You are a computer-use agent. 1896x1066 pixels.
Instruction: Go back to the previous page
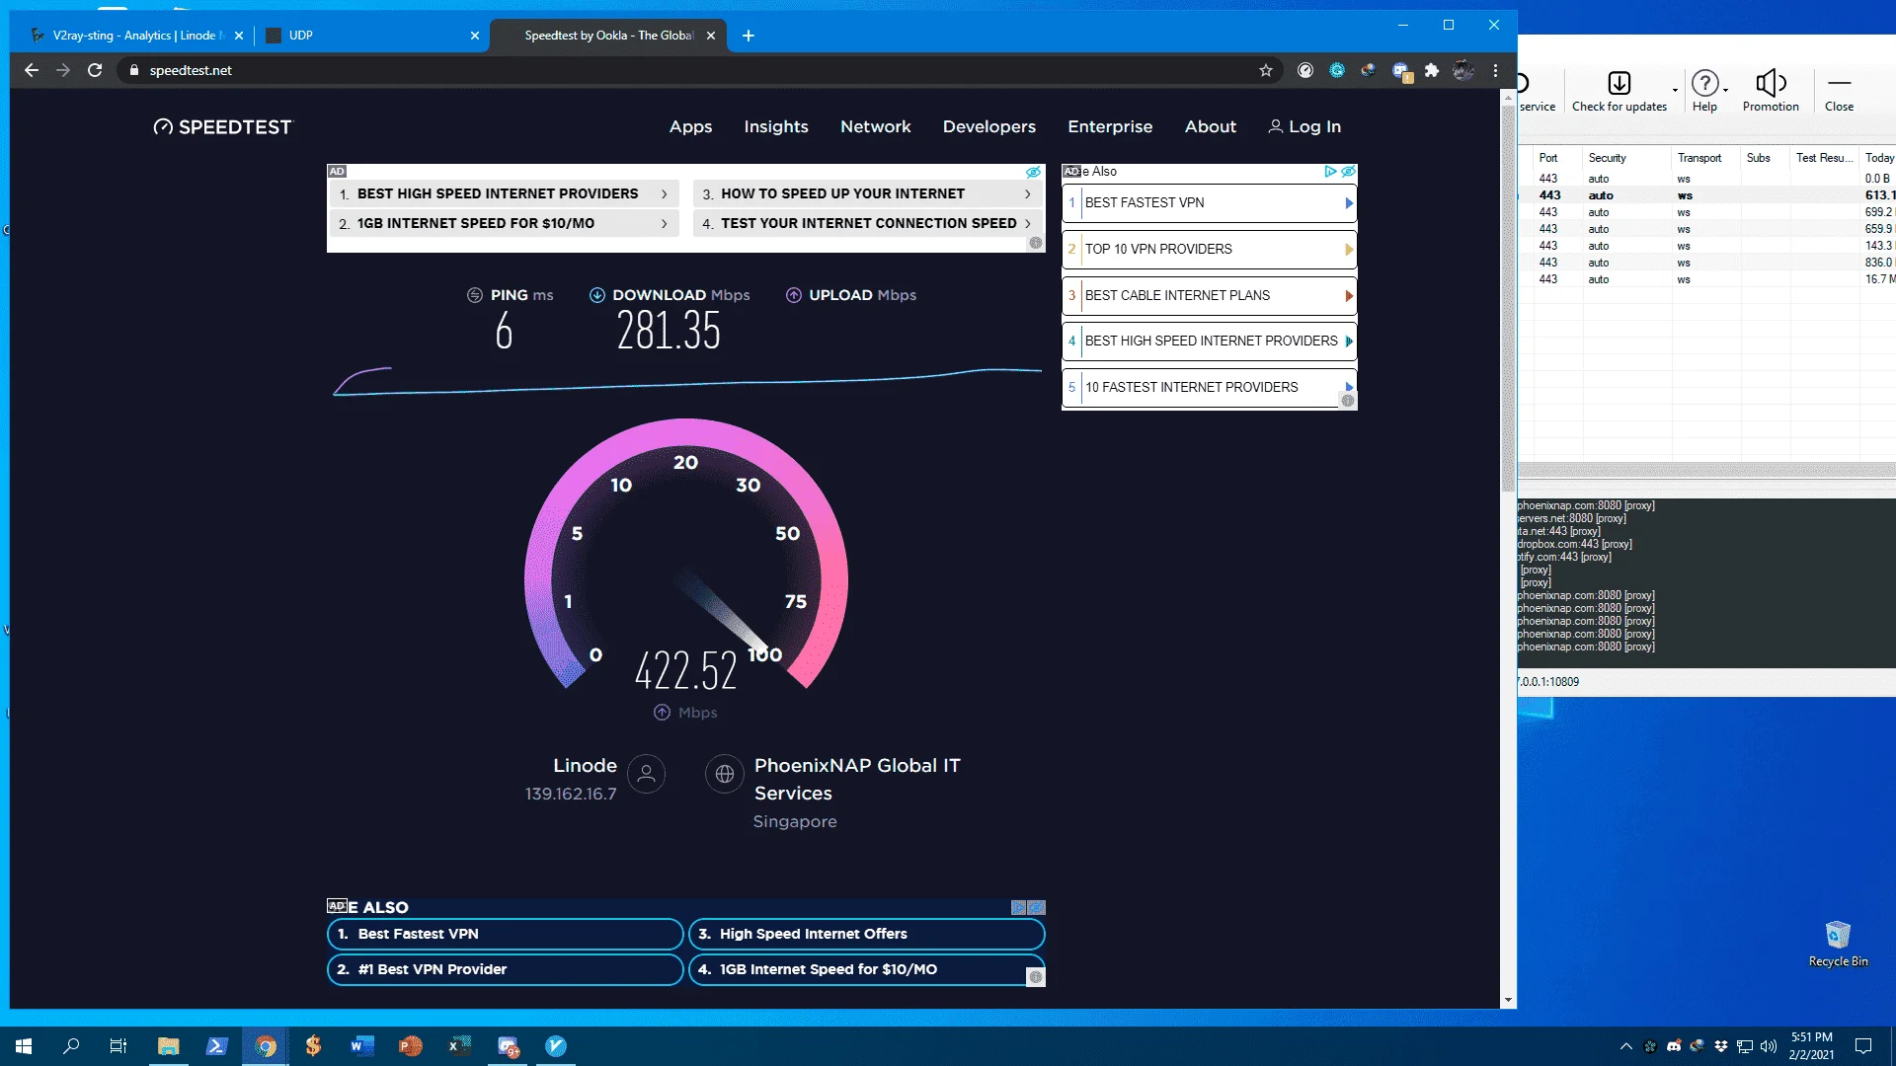pyautogui.click(x=32, y=70)
